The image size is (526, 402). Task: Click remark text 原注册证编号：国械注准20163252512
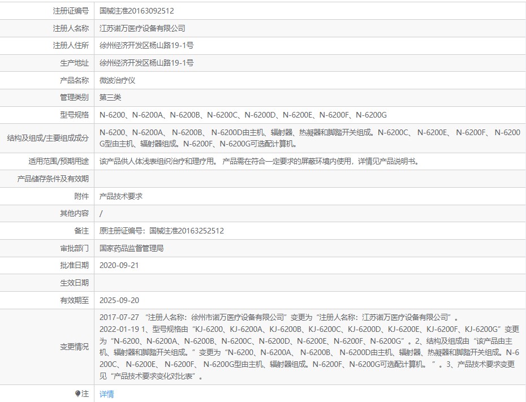point(162,231)
